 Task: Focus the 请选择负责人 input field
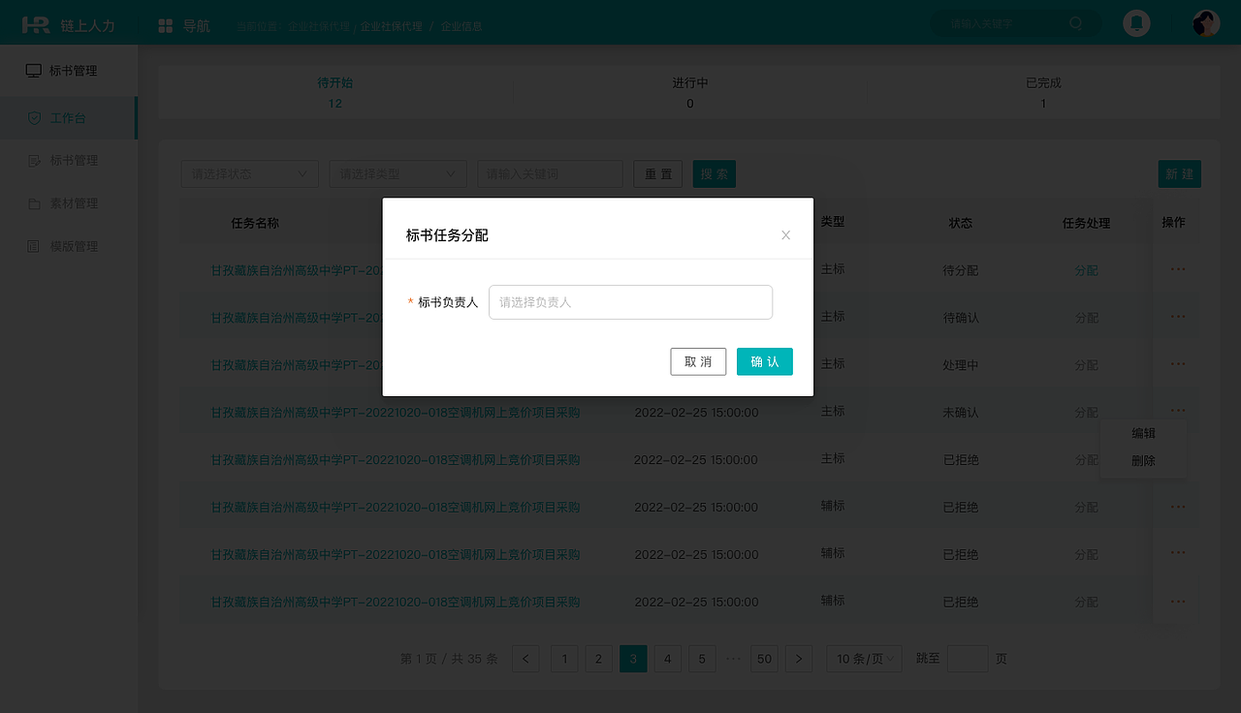(x=630, y=302)
